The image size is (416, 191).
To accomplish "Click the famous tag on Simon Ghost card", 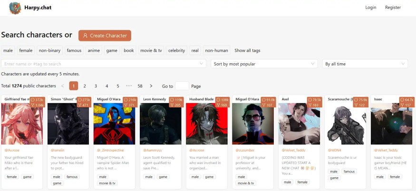I will (72, 177).
